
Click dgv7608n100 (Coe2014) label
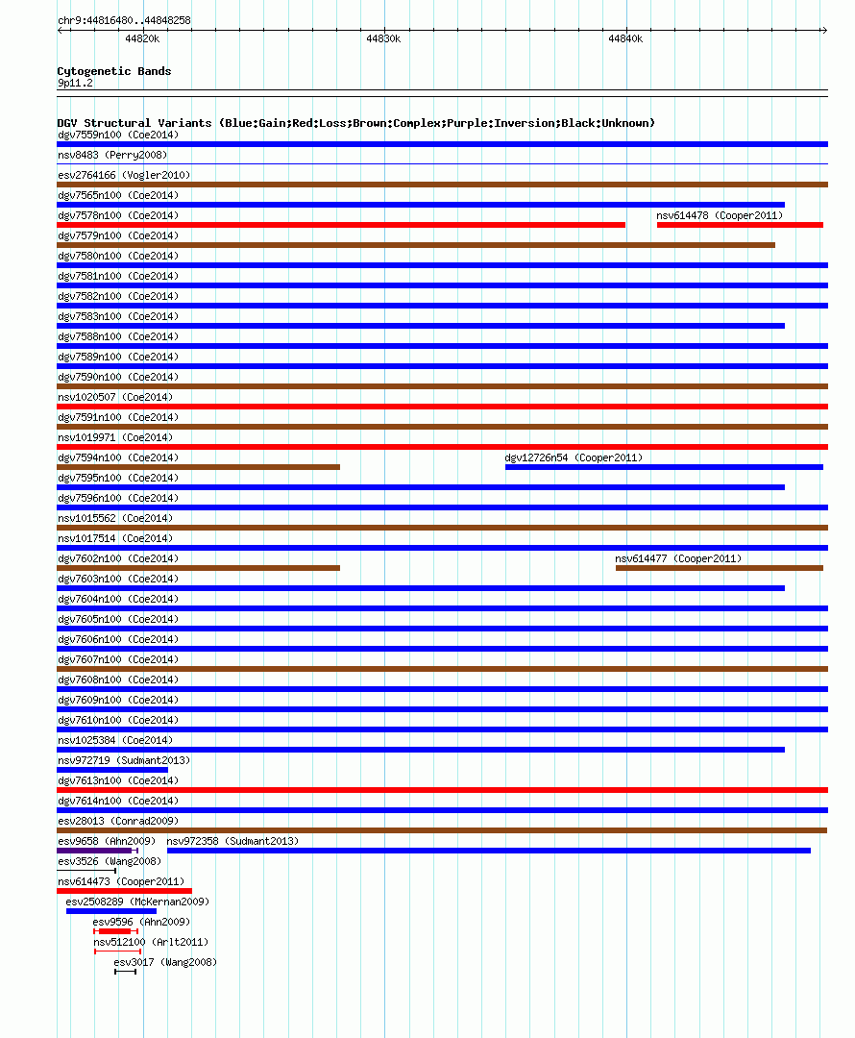coord(118,680)
